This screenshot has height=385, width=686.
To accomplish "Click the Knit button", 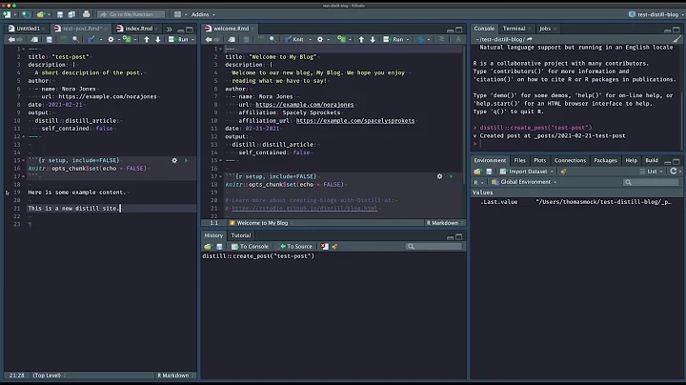I will [294, 39].
